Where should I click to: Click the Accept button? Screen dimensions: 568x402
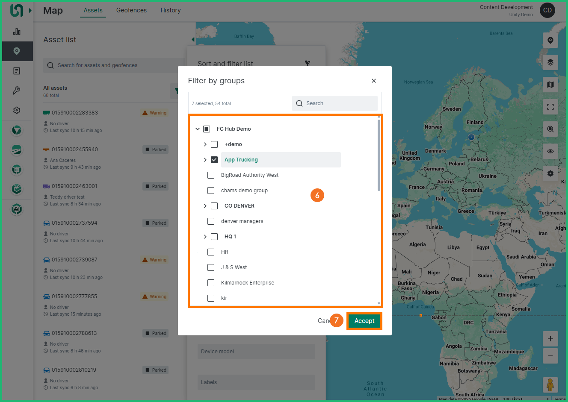click(x=364, y=321)
